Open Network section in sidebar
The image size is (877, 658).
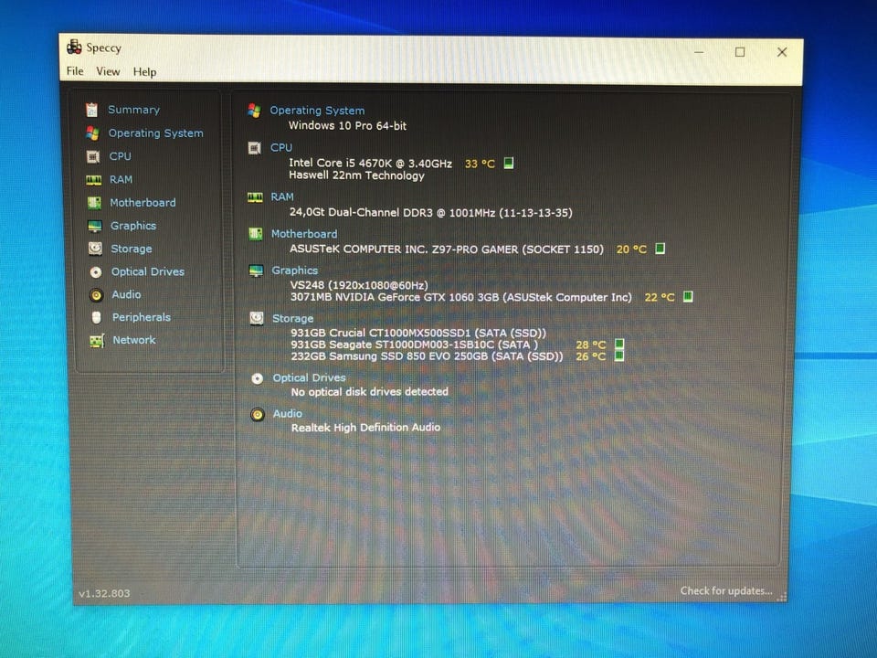134,340
